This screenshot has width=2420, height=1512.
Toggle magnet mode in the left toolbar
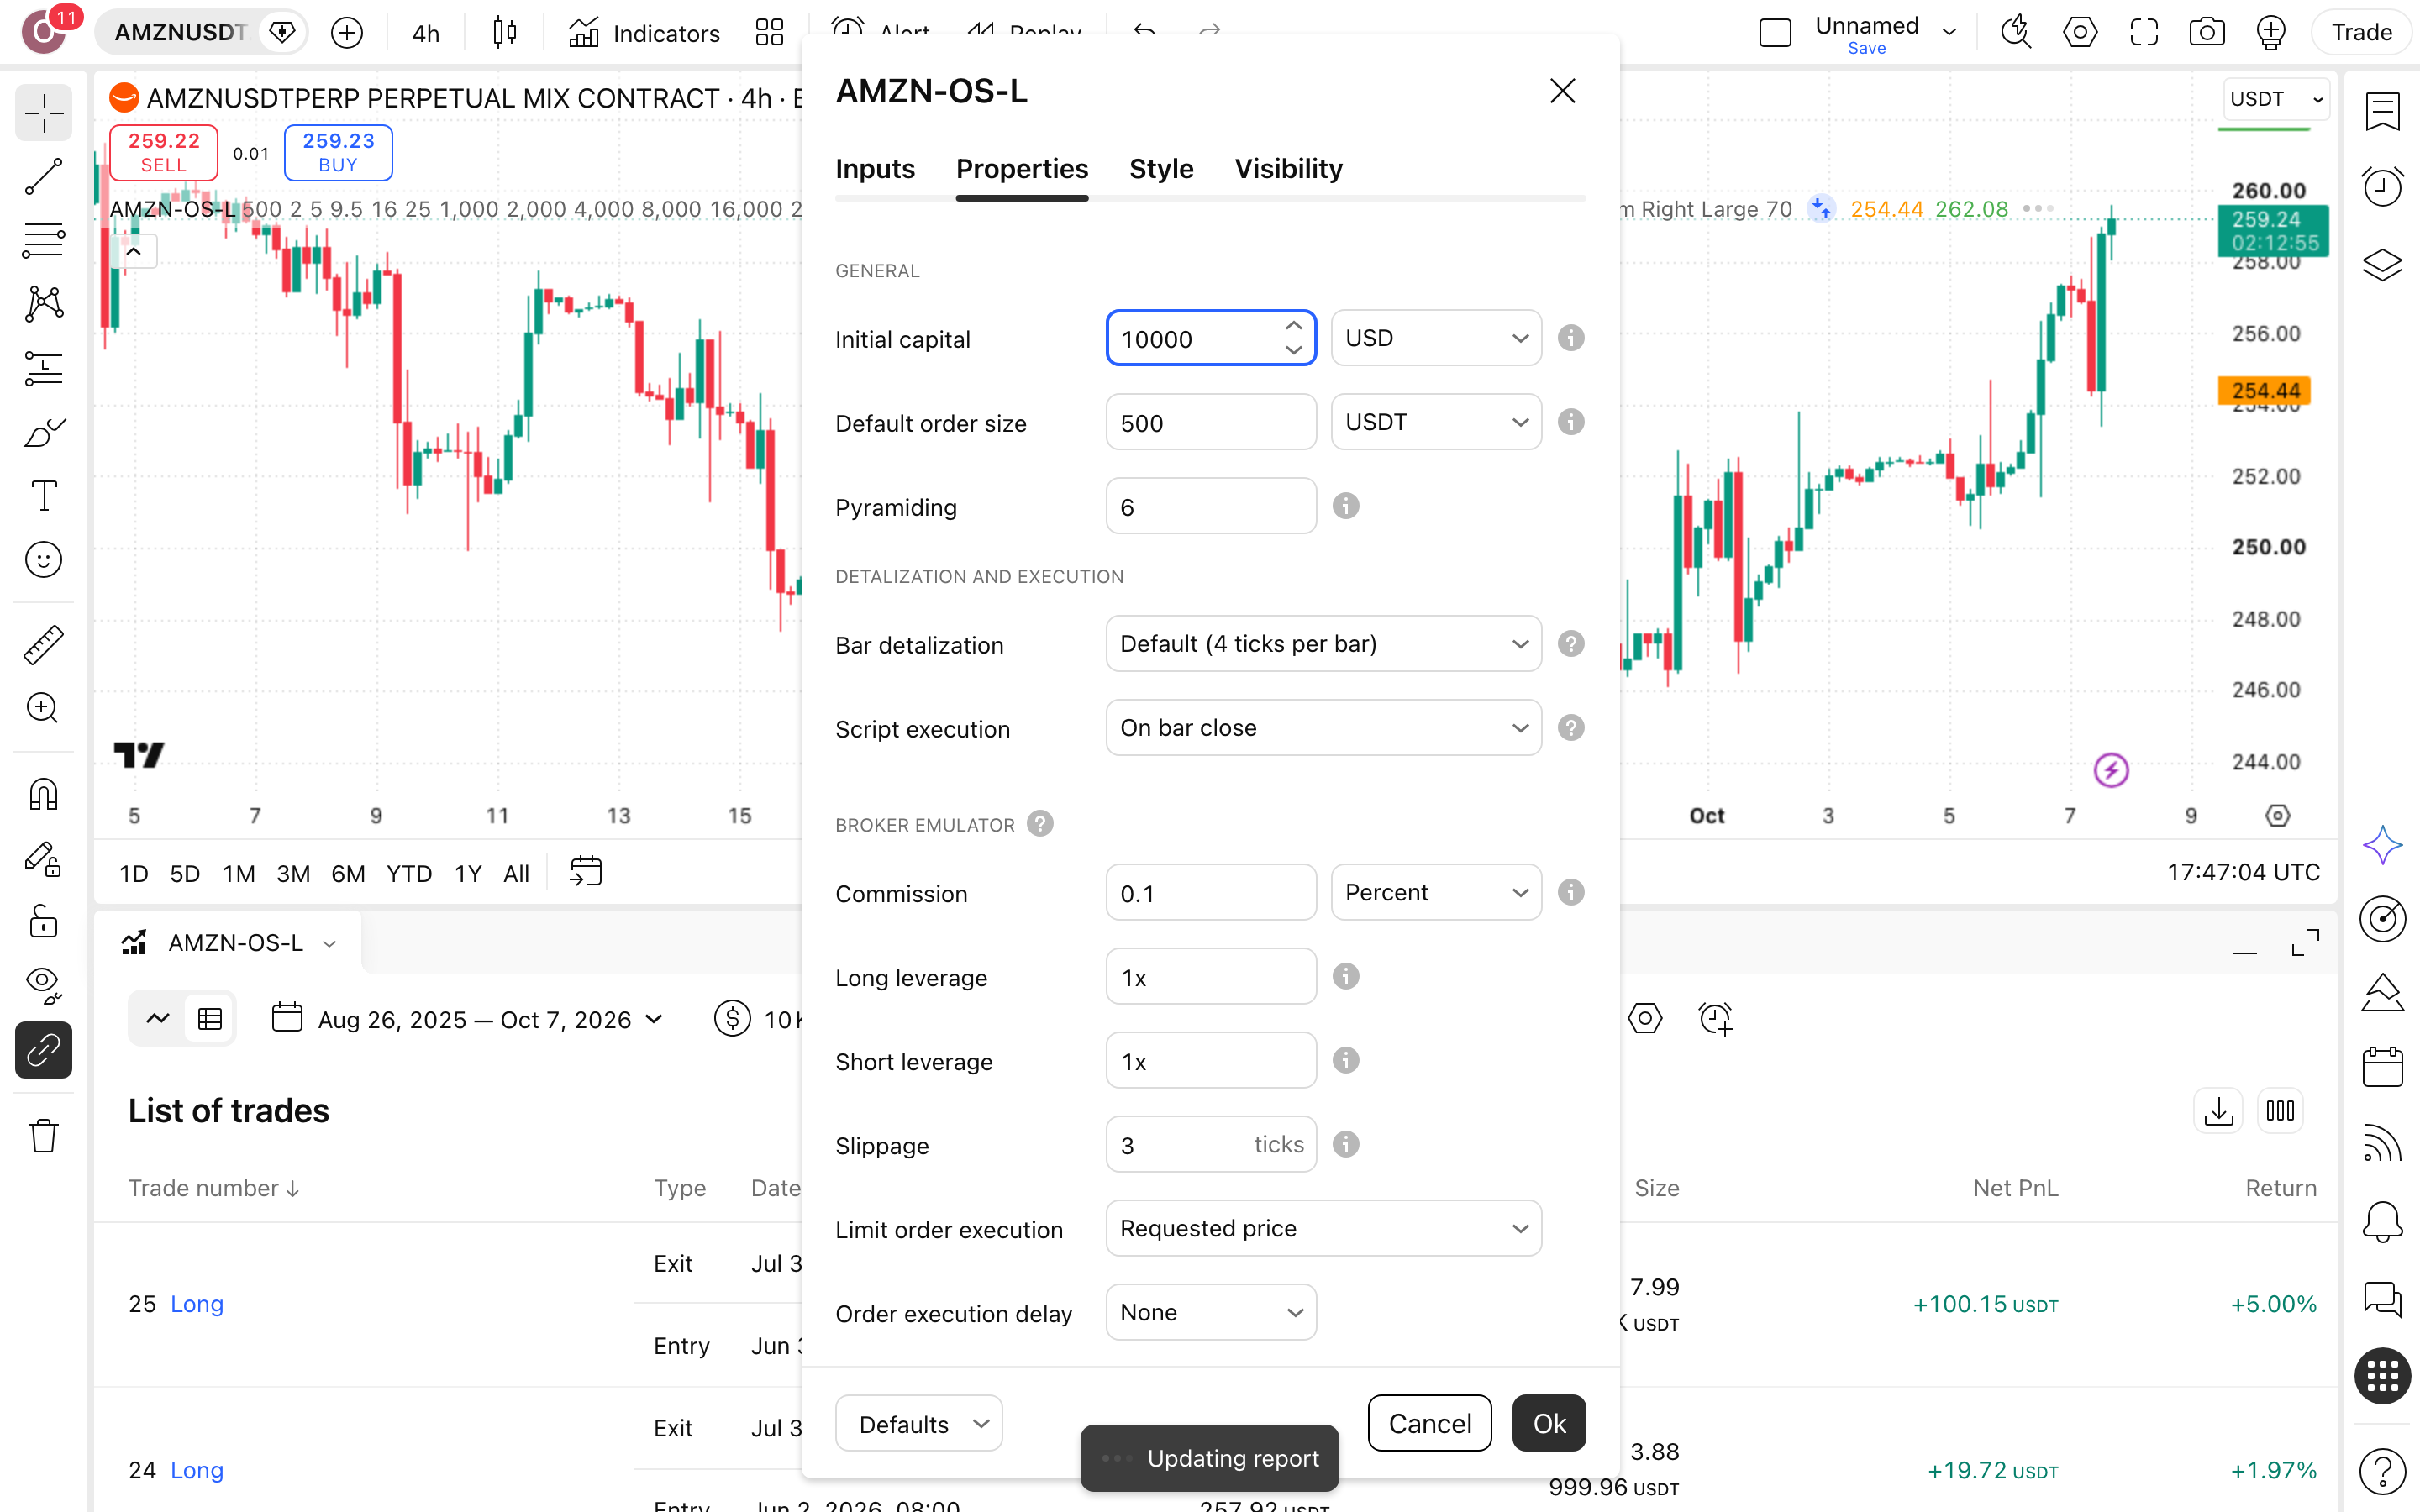[x=43, y=794]
